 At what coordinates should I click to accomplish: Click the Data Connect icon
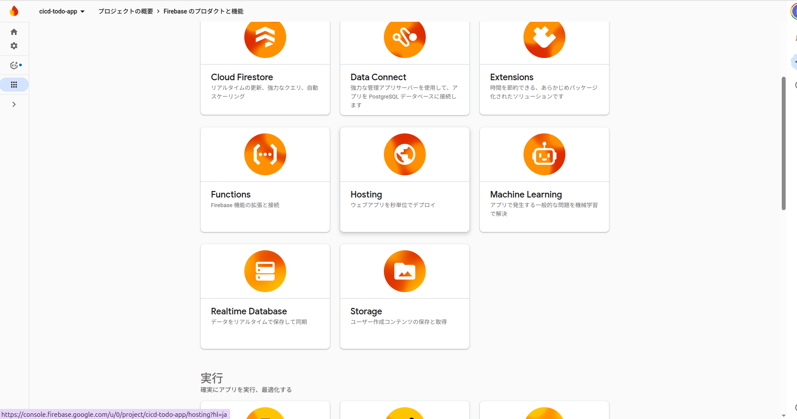(x=405, y=37)
